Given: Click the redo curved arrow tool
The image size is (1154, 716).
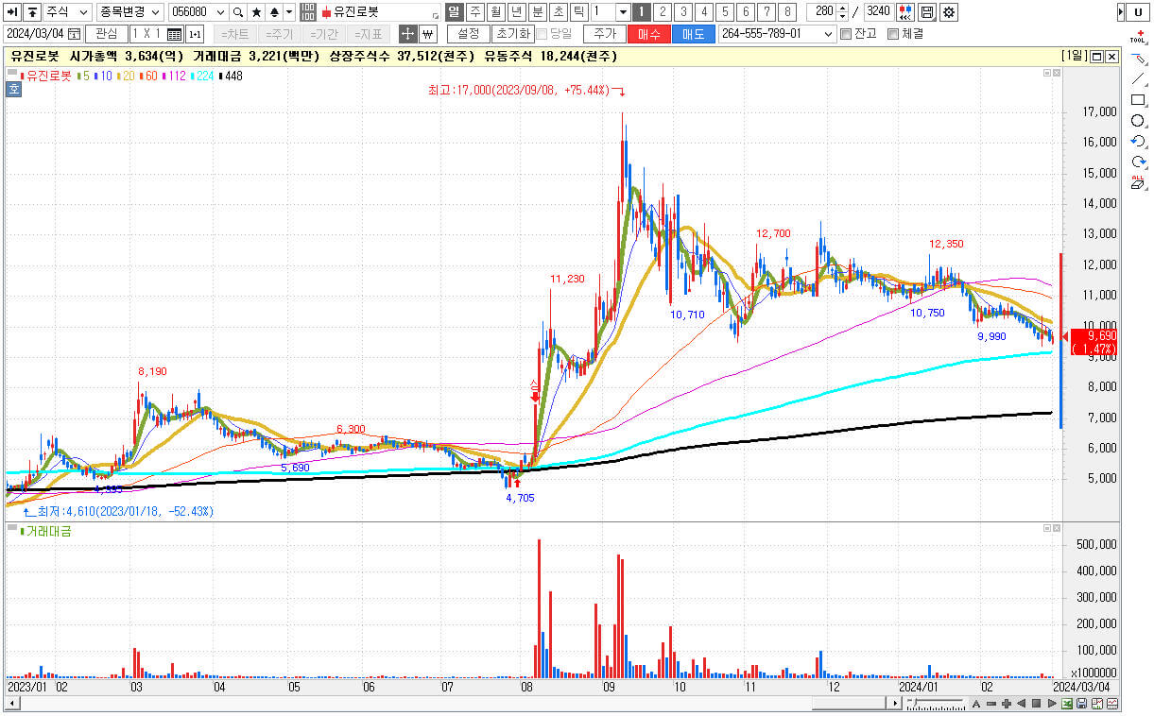Looking at the screenshot, I should [x=1139, y=162].
